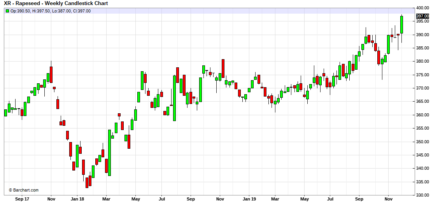Click the 380.00 price axis label
Viewport: 431px width, 211px height.
(422, 62)
